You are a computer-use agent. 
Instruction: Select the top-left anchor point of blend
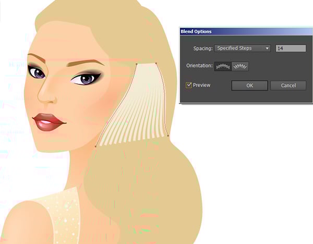coord(137,65)
